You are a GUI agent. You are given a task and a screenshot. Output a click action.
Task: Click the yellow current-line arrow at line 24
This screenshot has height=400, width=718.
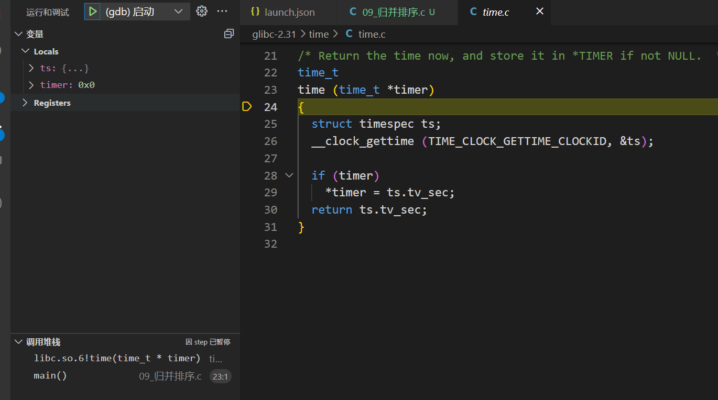pyautogui.click(x=247, y=107)
